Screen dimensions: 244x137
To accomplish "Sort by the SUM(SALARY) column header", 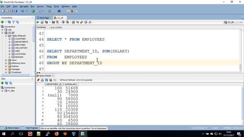I will 71,84.
